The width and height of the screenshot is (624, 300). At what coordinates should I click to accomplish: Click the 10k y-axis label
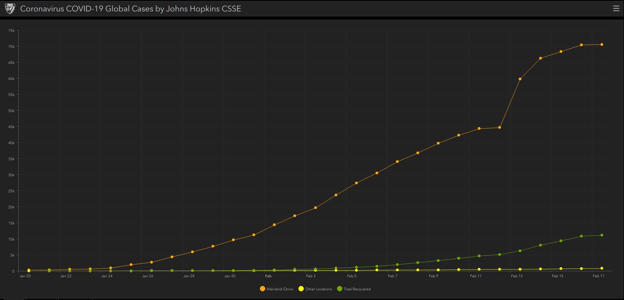coord(11,239)
